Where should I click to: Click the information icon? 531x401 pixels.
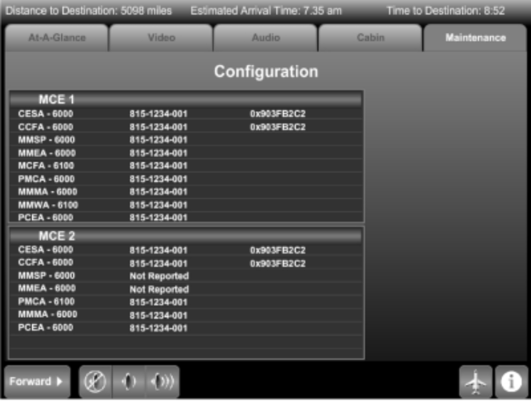pos(512,382)
